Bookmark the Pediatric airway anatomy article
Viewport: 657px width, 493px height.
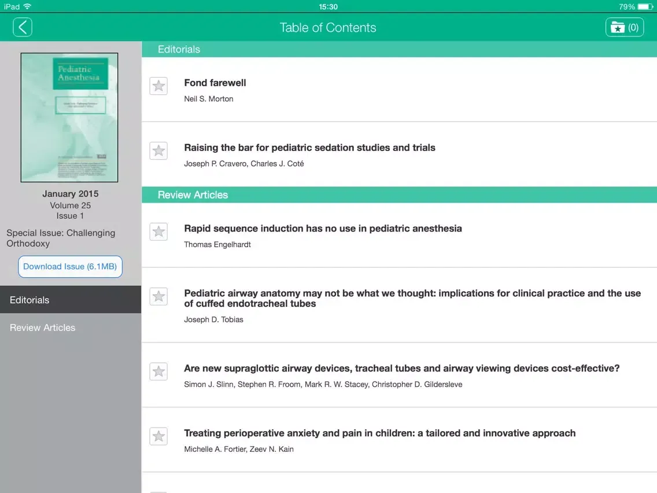pos(158,297)
